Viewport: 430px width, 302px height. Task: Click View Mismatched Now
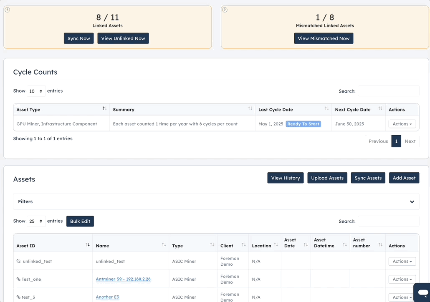click(x=324, y=38)
